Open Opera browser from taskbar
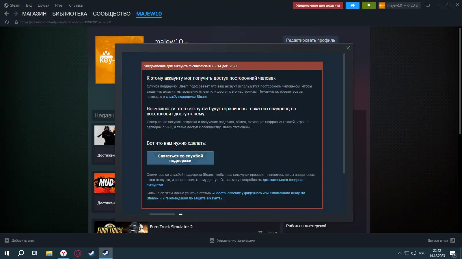462x259 pixels. 78,253
